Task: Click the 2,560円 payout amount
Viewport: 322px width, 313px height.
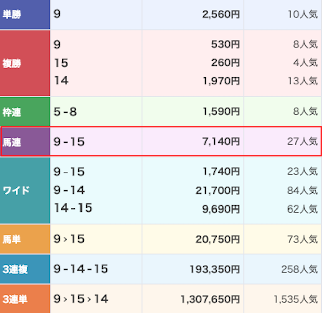Action: click(221, 14)
